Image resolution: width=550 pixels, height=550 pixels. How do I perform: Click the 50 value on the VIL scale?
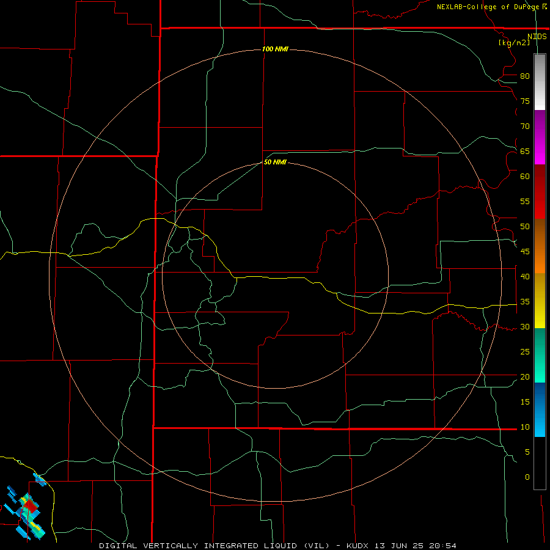click(x=525, y=227)
